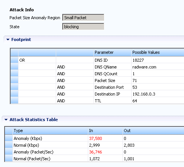This screenshot has width=184, height=167.
Task: Select the radware.com value cell
Action: [x=158, y=67]
